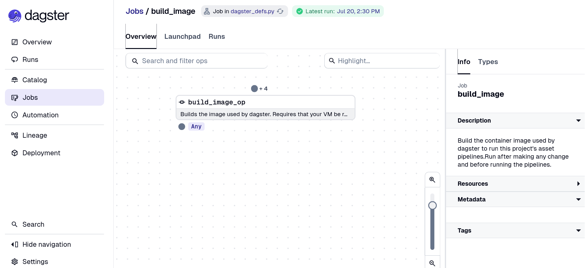Viewport: 585px width, 268px height.
Task: Click the graph zoom slider handle
Action: click(433, 205)
